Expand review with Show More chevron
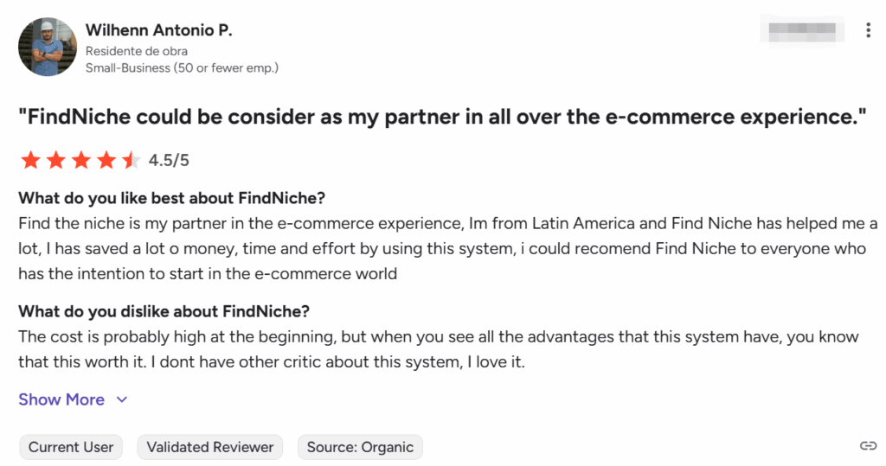Viewport: 886px width, 466px height. [x=122, y=400]
